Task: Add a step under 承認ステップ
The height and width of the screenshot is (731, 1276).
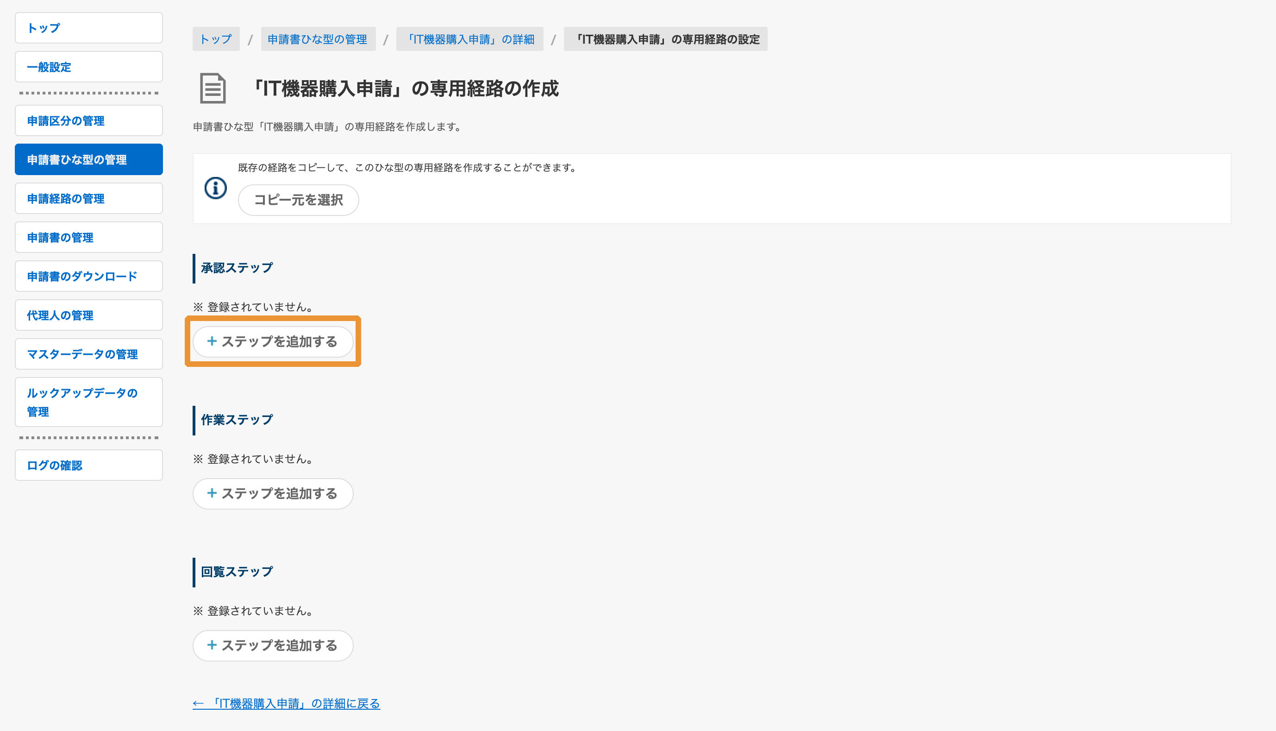Action: [x=273, y=342]
